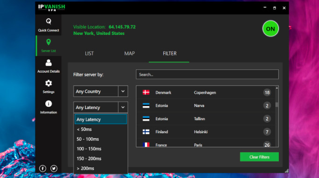Minimize the IPVanish window

[x=265, y=7]
